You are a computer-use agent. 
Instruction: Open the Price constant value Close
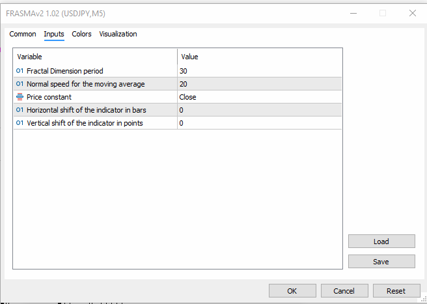pos(260,97)
